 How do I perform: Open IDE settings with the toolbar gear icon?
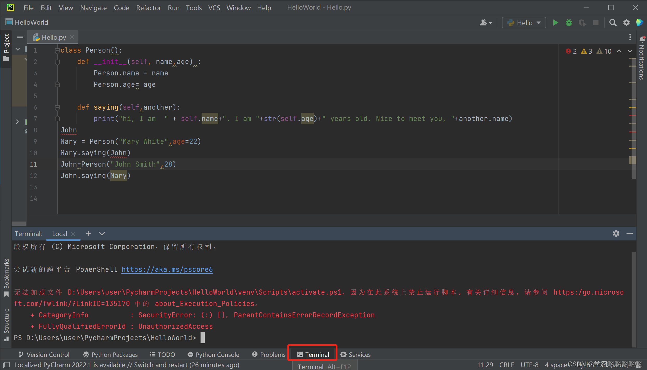click(627, 23)
